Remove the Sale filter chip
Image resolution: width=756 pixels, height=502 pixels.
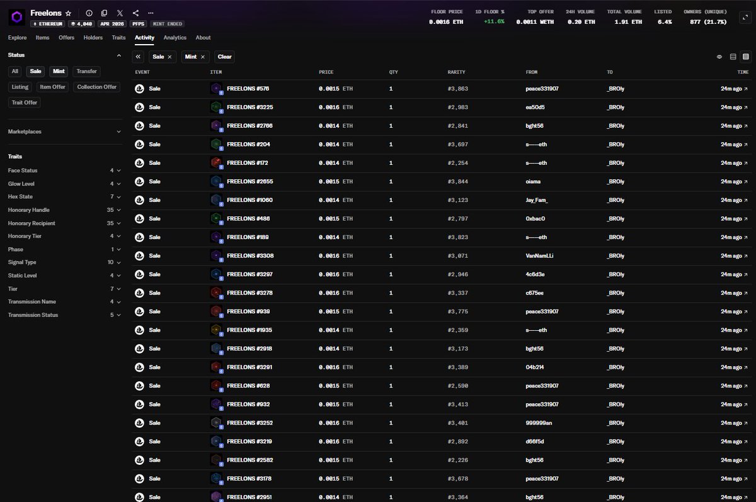pyautogui.click(x=169, y=57)
